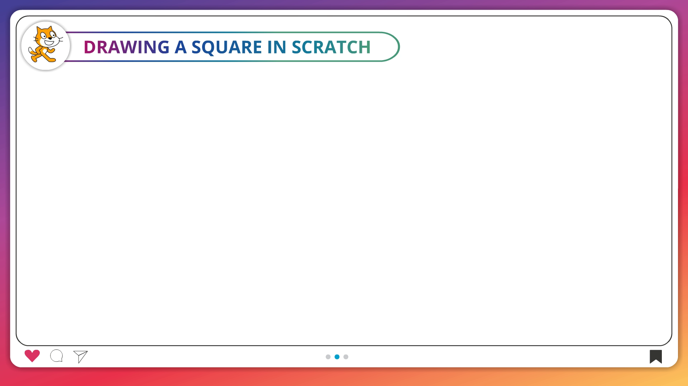Click the paper plane share icon

(81, 356)
